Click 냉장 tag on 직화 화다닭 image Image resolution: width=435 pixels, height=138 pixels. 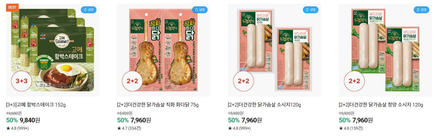[200, 10]
